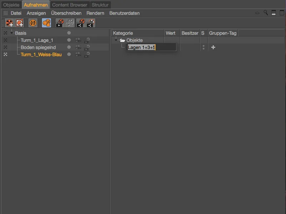Open the Datei menu

16,13
